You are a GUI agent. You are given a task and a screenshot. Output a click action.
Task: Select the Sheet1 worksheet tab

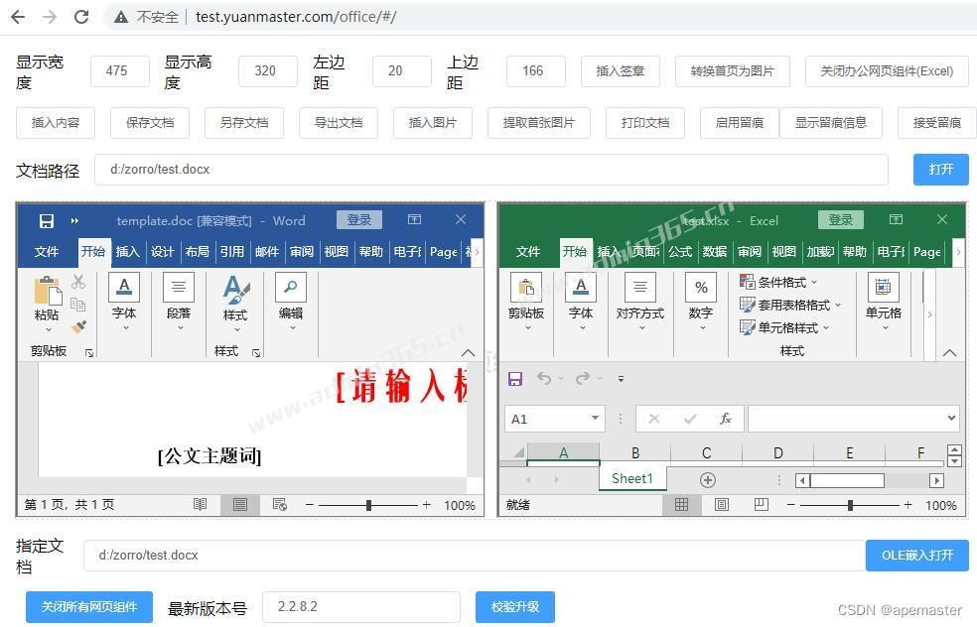tap(631, 478)
